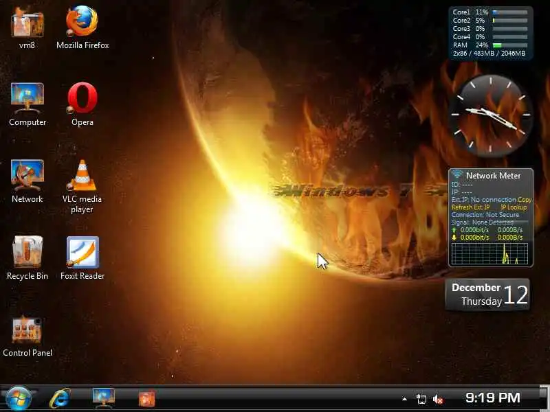Open the orange media player taskbar icon
The width and height of the screenshot is (550, 412).
click(146, 399)
